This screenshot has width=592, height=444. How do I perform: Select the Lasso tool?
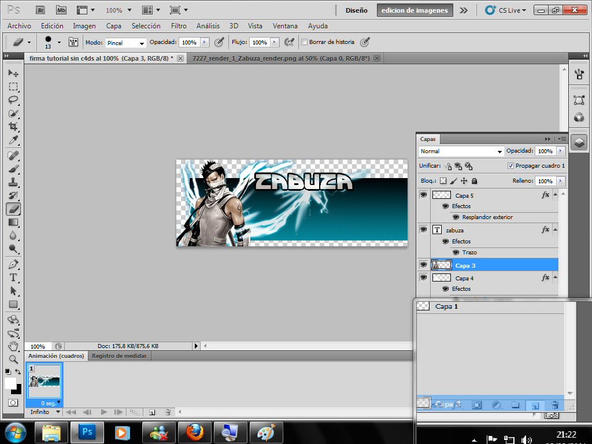point(13,100)
